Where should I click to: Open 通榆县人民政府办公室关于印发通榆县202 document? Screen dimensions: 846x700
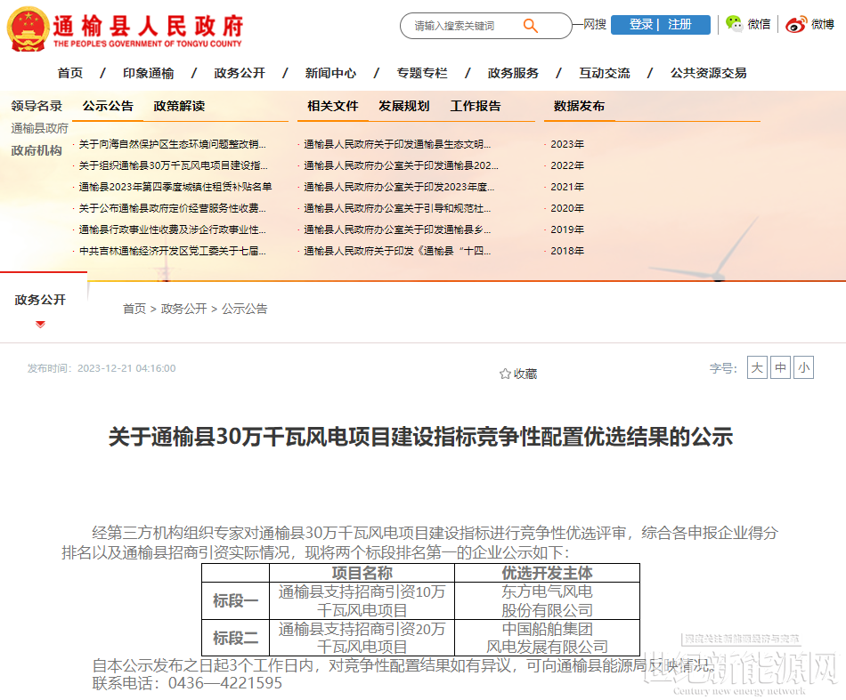[401, 165]
